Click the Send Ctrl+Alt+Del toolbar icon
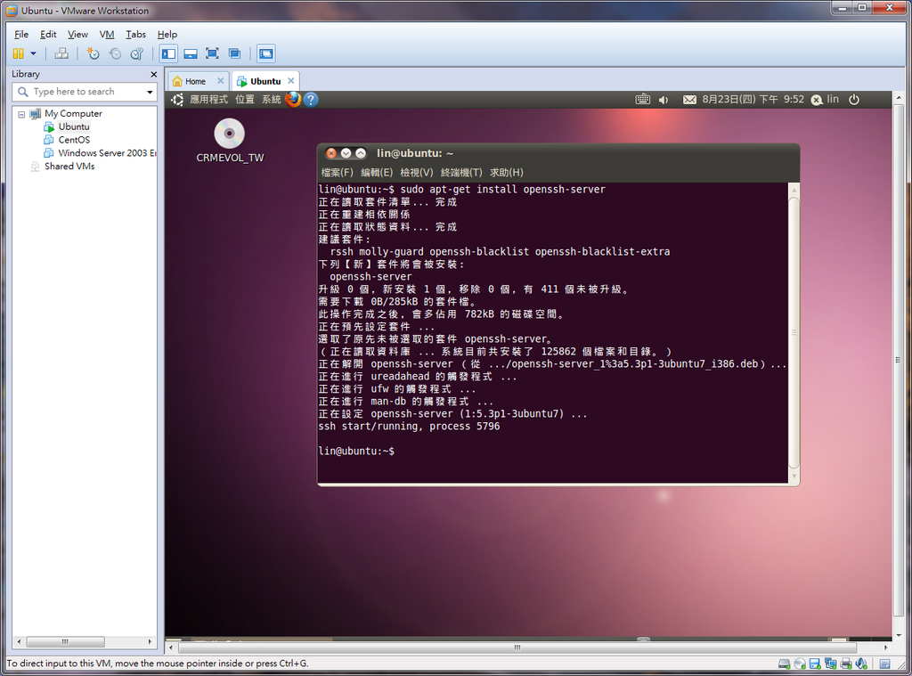Viewport: 912px width, 676px height. [61, 53]
